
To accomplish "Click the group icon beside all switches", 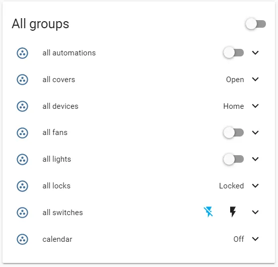I will click(22, 213).
